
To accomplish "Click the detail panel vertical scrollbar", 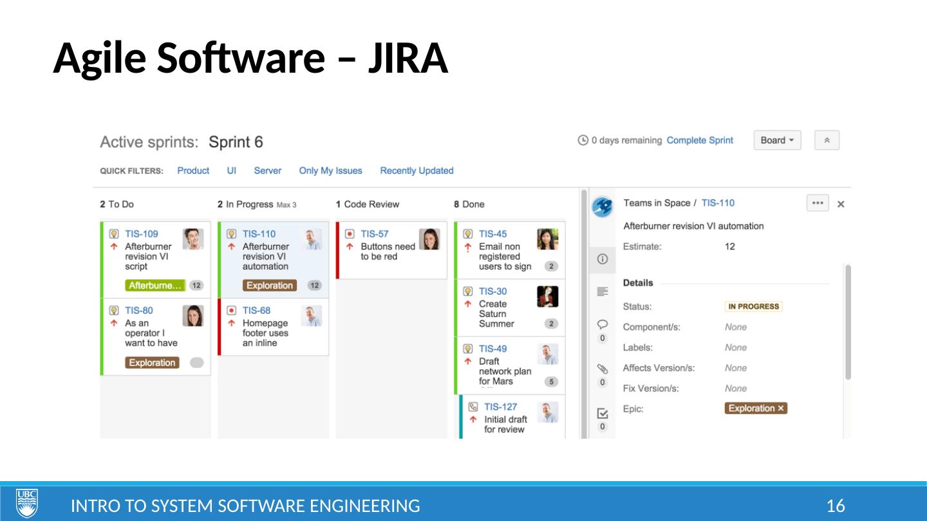I will point(848,322).
